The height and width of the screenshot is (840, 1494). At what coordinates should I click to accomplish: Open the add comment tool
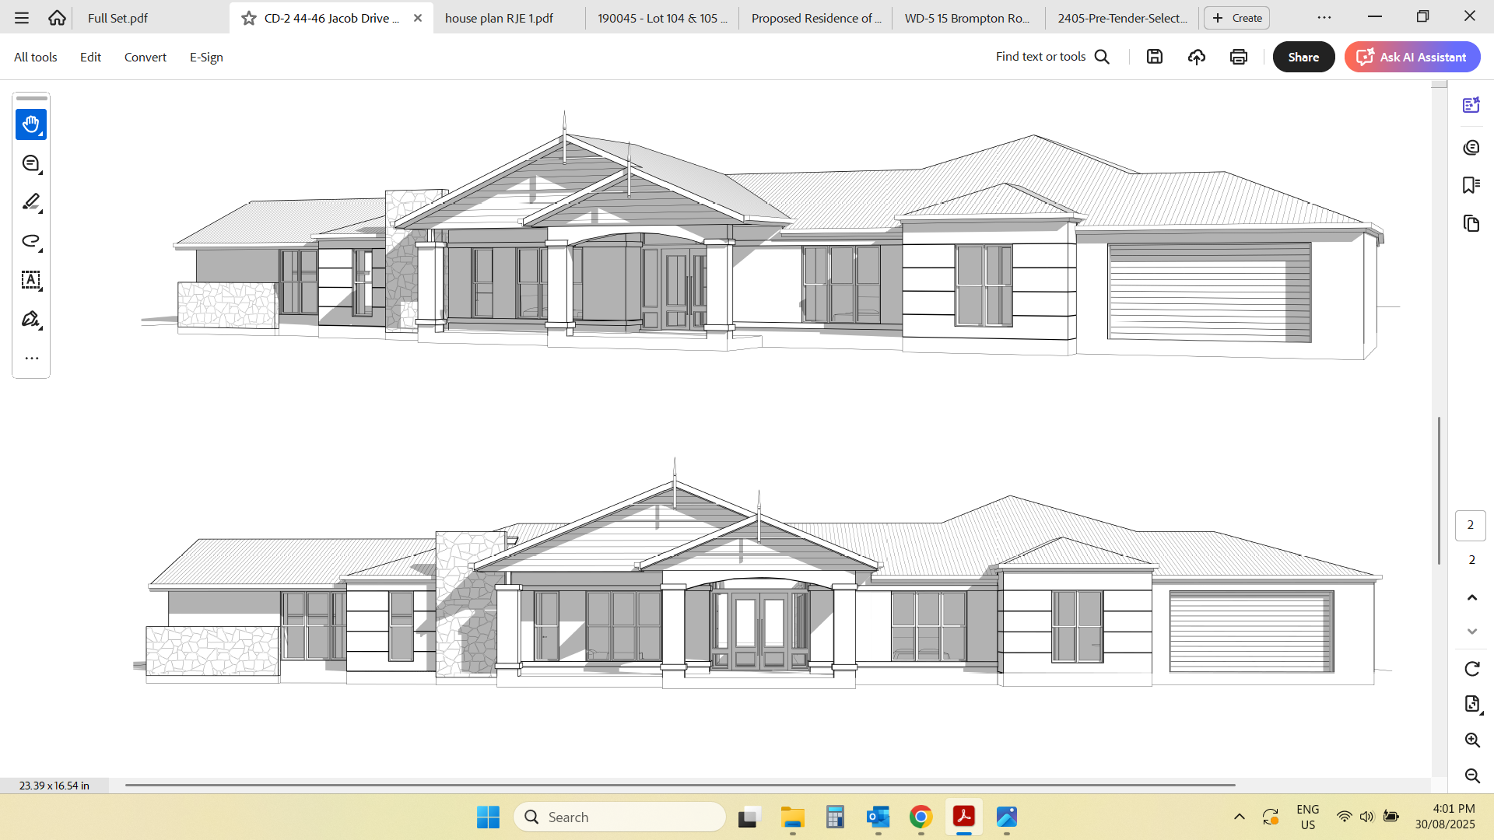point(31,163)
